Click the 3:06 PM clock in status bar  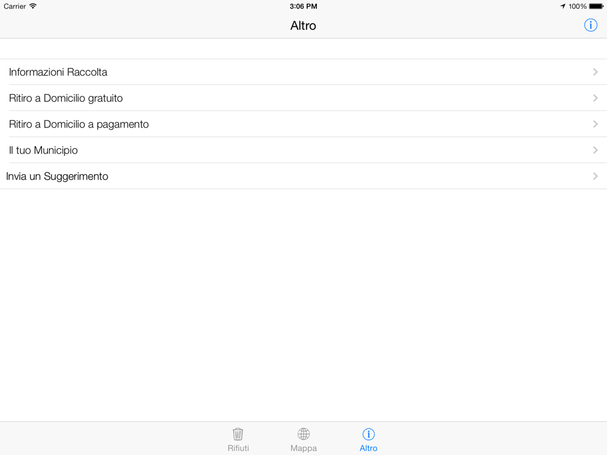click(x=303, y=6)
